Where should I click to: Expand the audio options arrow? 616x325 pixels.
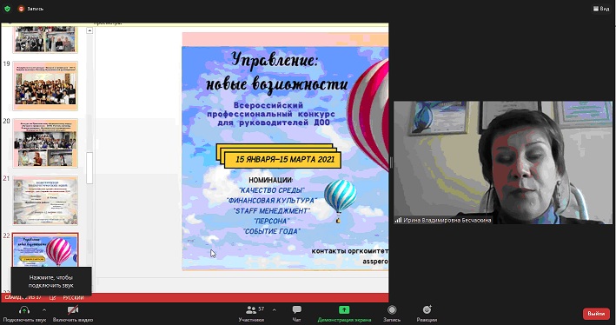click(x=44, y=310)
